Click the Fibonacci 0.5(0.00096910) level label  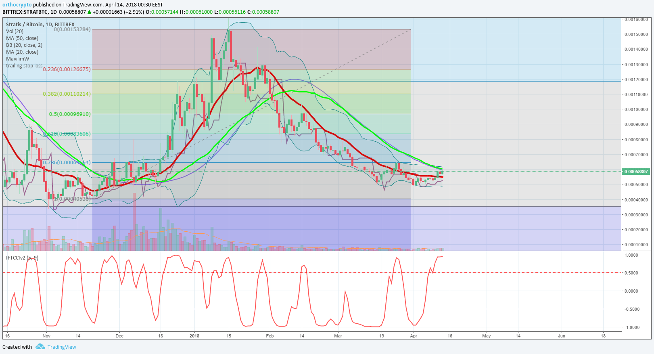[70, 114]
